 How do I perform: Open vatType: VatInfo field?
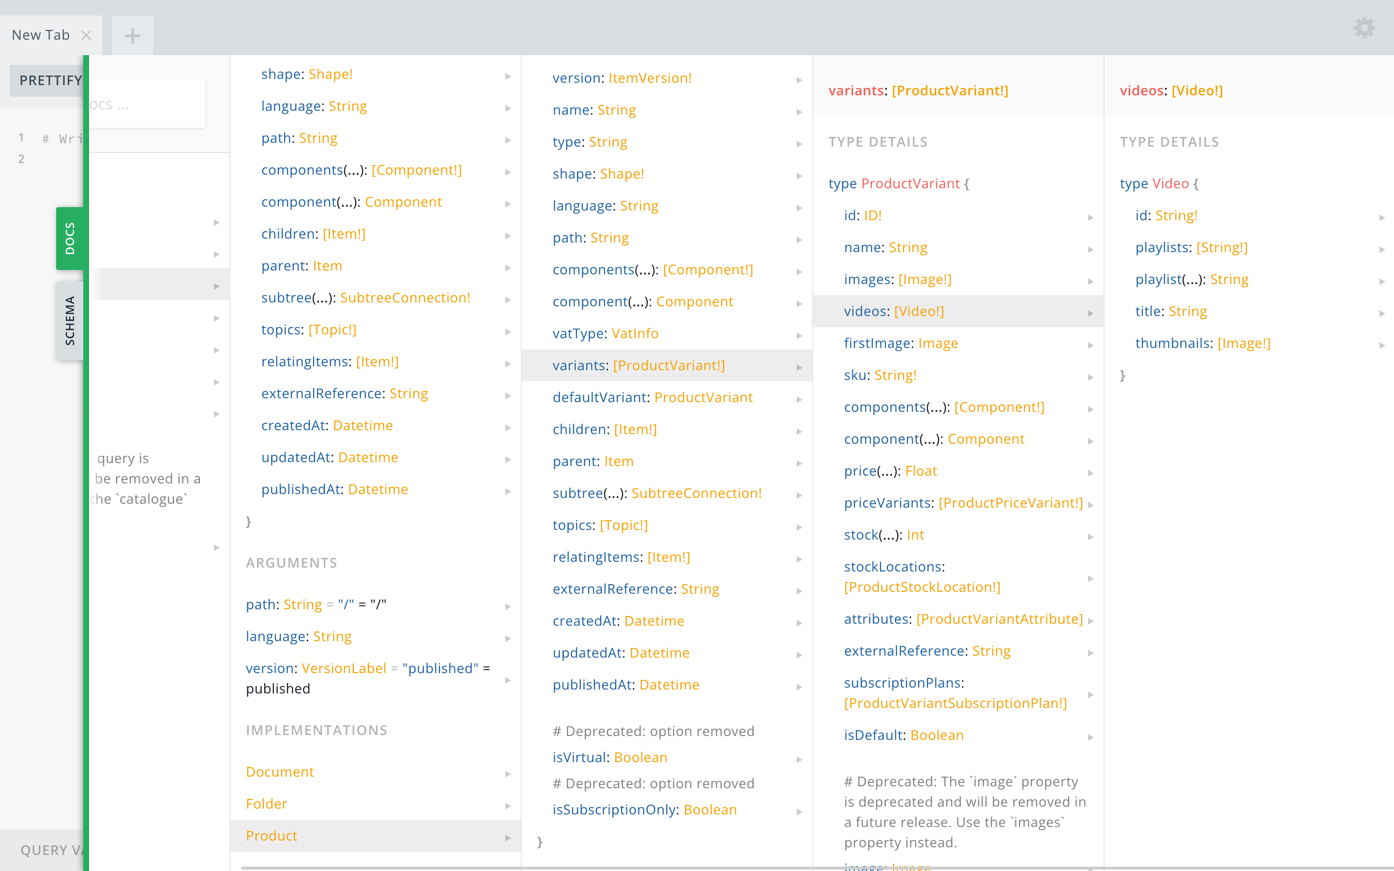click(x=667, y=333)
